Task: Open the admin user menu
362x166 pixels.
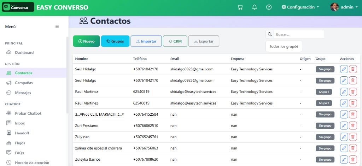Action: coord(344,7)
